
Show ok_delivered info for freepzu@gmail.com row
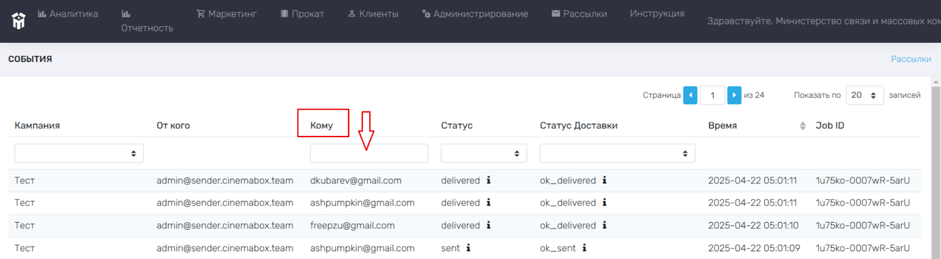point(605,225)
